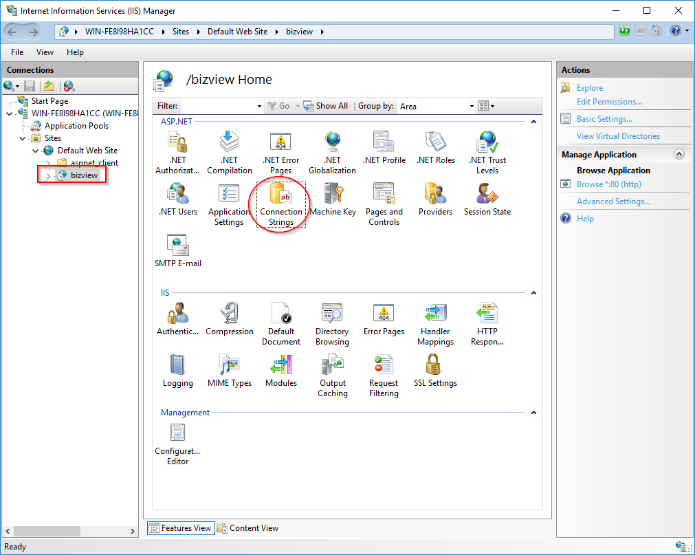Screen dimensions: 695x555
Task: Open Configuration Editor feature
Action: 177,444
